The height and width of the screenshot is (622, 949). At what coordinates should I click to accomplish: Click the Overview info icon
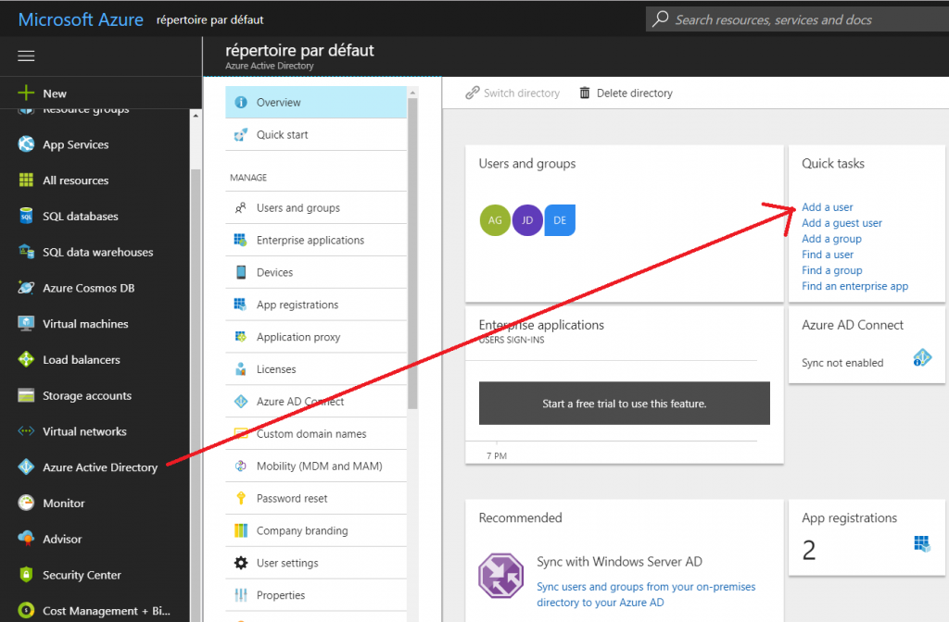(x=241, y=102)
